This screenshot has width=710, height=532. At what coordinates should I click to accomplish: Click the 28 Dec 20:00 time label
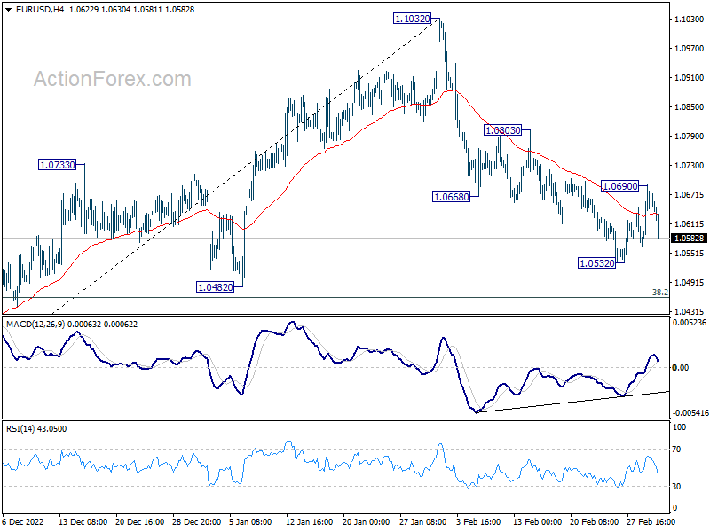click(x=196, y=522)
